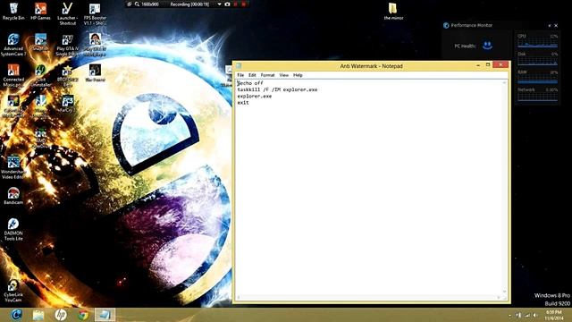
Task: Click the Notepad taskbar button
Action: click(x=105, y=315)
